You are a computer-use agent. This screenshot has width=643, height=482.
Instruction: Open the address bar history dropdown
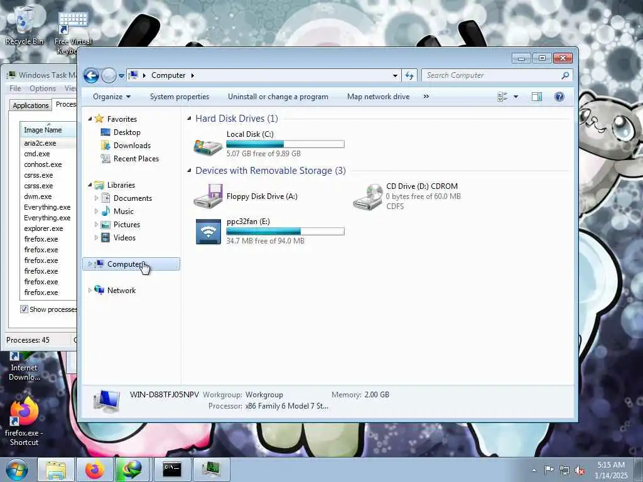395,75
